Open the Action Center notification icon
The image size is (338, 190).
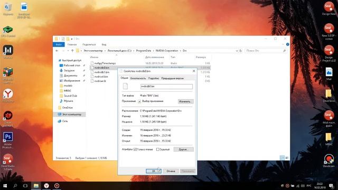pos(331,186)
